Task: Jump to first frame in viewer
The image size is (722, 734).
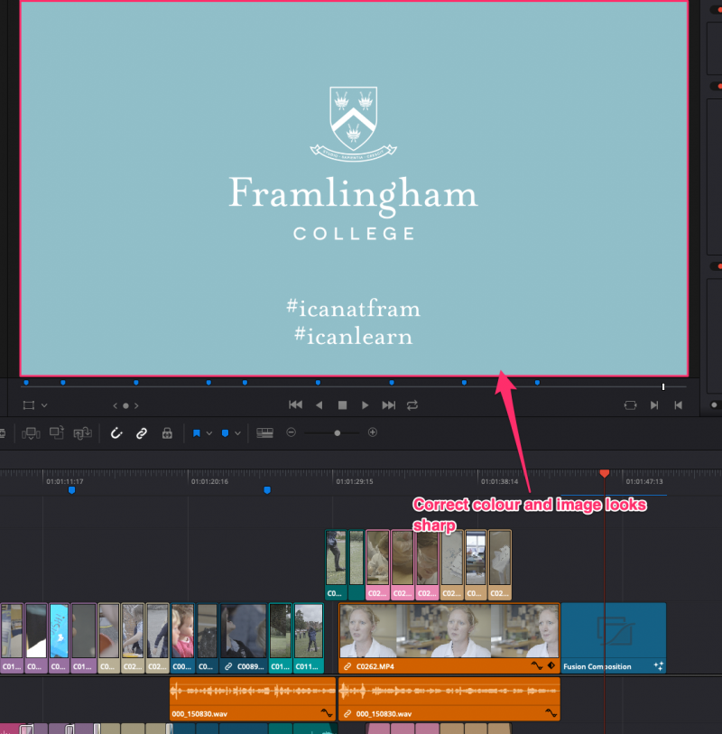Action: pos(294,405)
